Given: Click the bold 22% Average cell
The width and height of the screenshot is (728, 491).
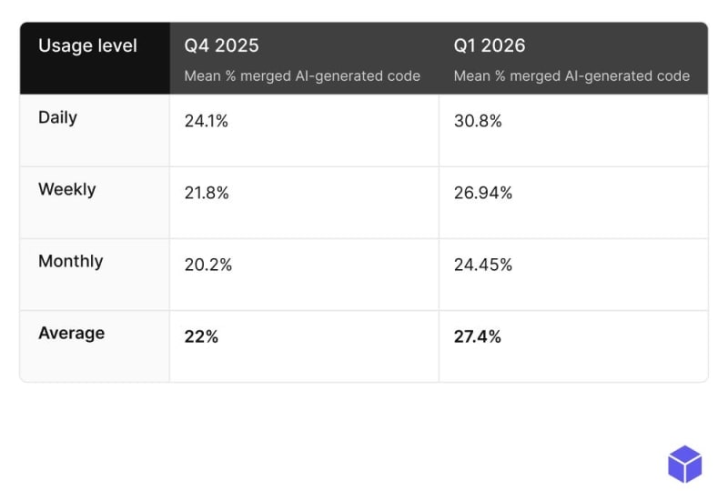Looking at the screenshot, I should (x=201, y=336).
